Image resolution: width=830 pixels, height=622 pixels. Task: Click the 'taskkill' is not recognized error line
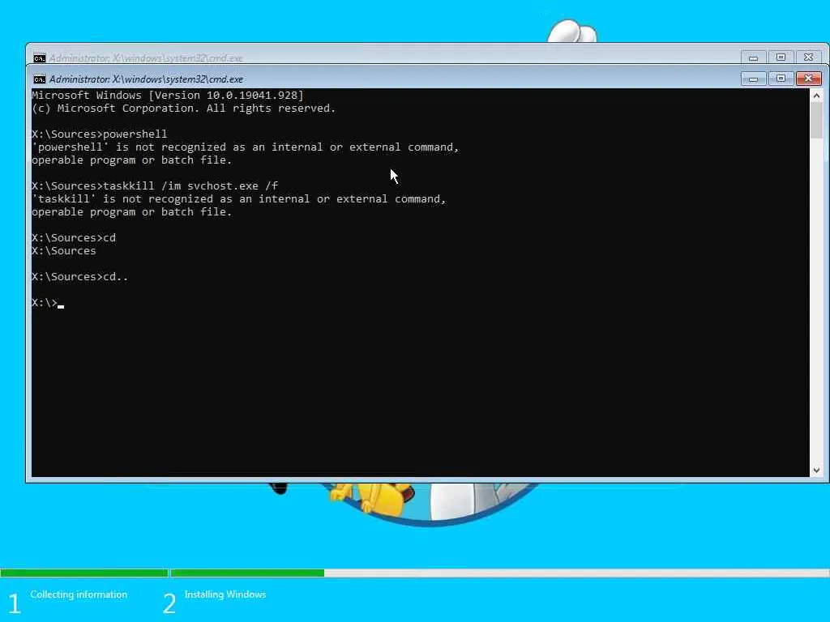click(x=239, y=199)
